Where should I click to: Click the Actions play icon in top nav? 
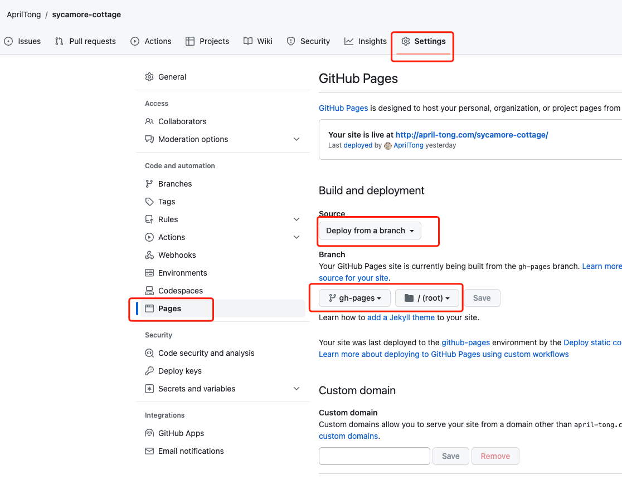click(135, 41)
